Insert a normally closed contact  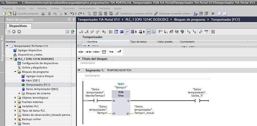(89, 52)
